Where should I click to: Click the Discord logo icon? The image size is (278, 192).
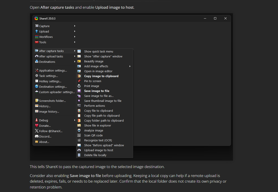(x=37, y=136)
